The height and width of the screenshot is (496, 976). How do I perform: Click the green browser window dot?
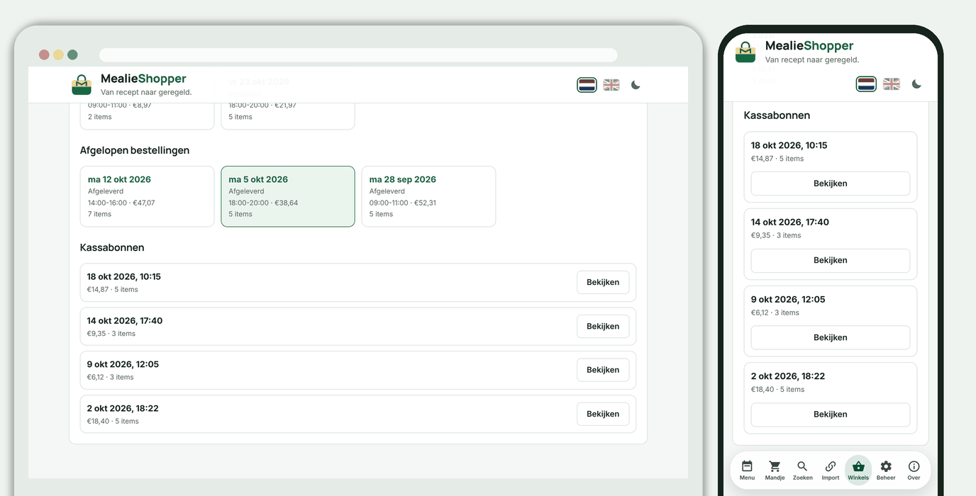(x=72, y=55)
